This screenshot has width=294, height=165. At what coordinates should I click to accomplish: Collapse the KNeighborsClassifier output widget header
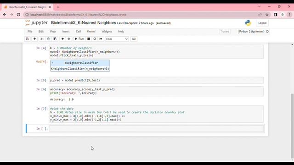80,63
